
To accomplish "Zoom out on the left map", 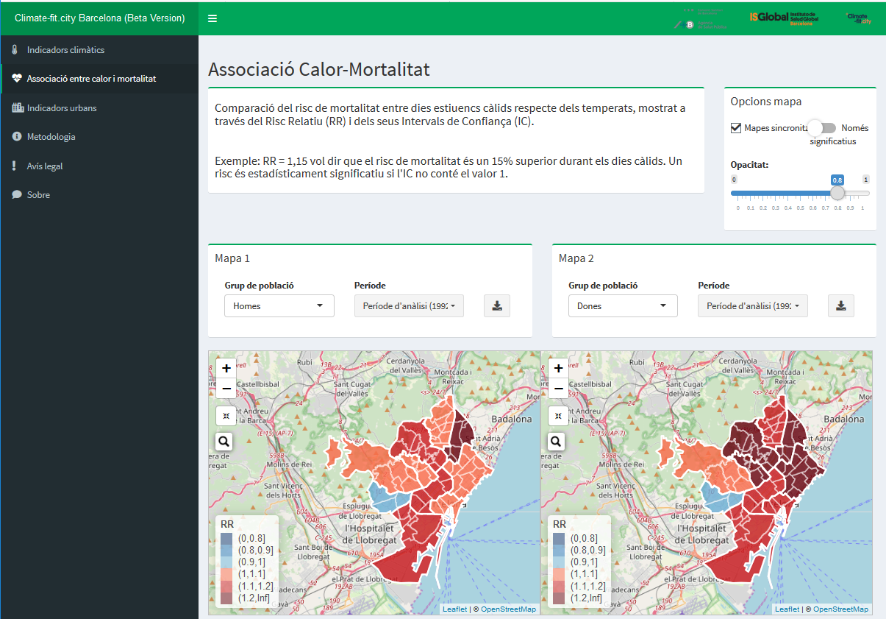I will point(226,389).
